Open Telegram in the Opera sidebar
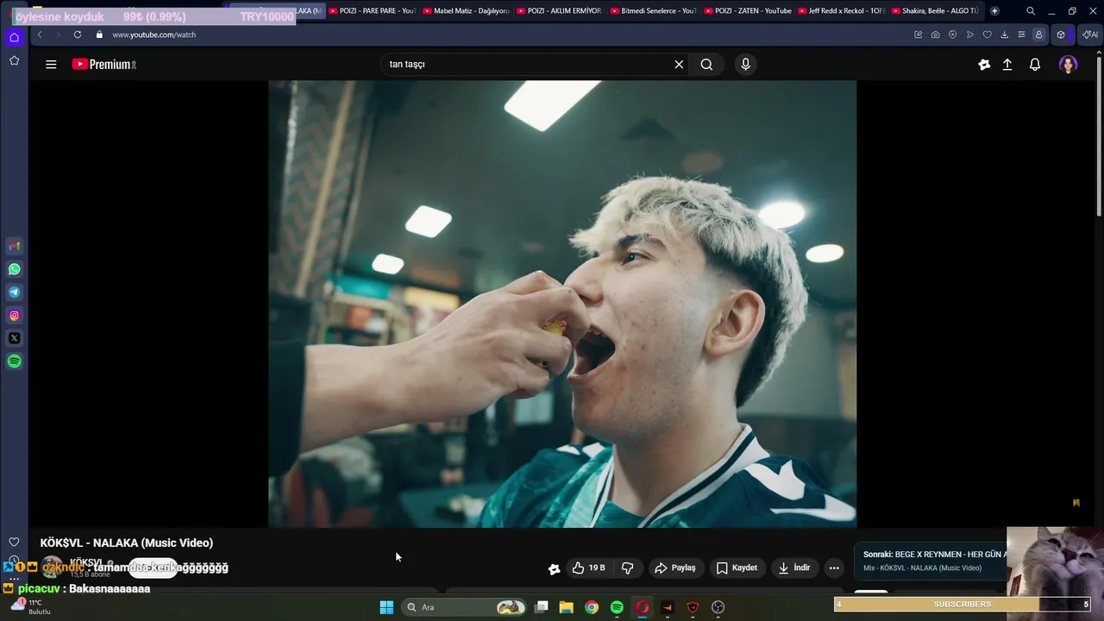 tap(14, 292)
